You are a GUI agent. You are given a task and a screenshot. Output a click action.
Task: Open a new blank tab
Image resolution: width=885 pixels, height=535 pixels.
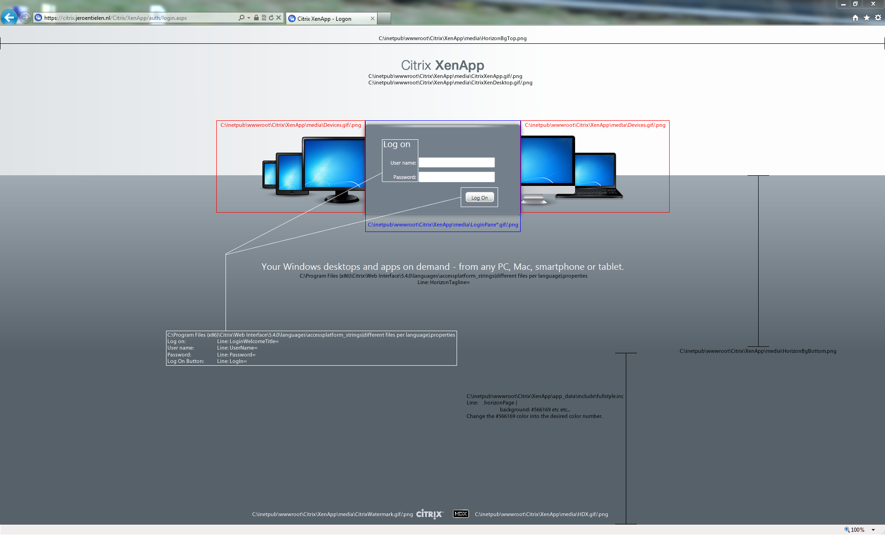pos(384,18)
